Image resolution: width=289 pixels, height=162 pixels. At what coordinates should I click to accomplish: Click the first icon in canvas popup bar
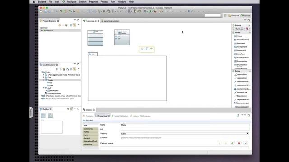click(142, 49)
